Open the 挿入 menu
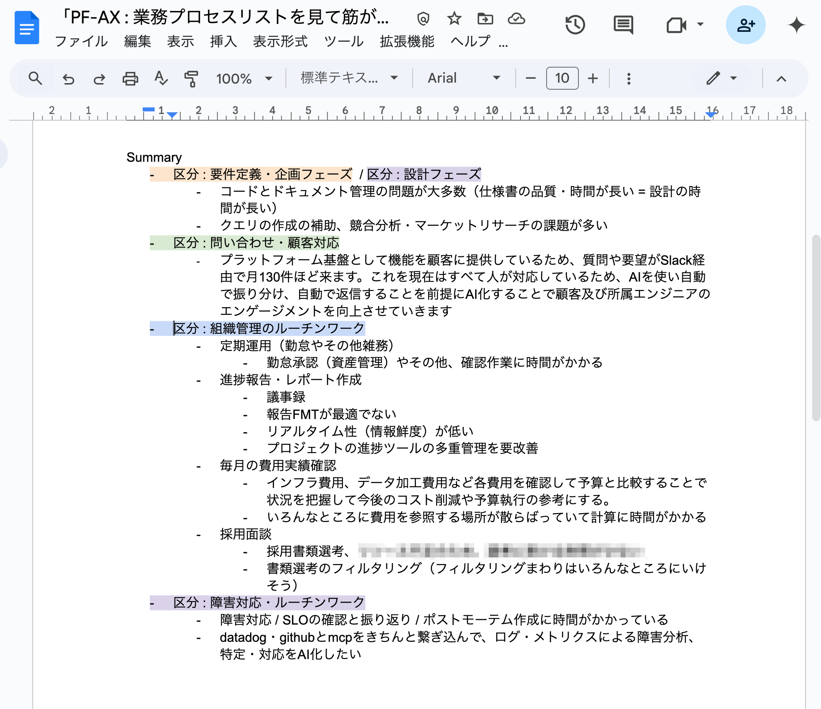This screenshot has width=821, height=709. coord(224,42)
